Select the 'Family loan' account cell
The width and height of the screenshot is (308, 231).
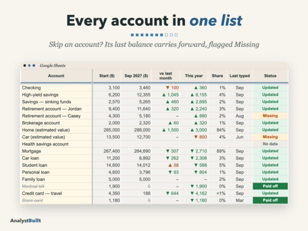click(56, 179)
